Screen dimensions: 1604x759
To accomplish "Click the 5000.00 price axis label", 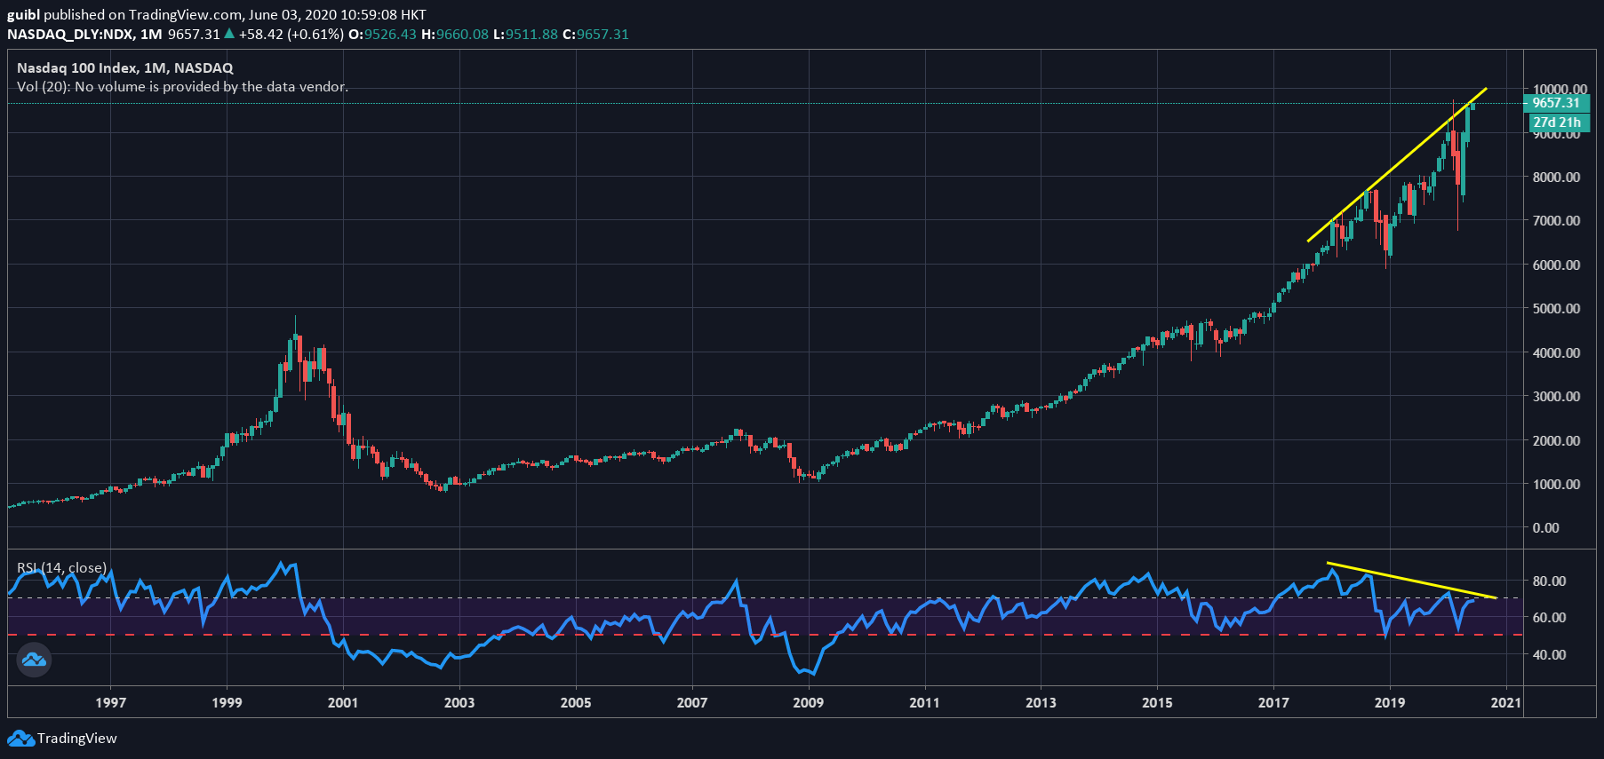I will pos(1556,308).
